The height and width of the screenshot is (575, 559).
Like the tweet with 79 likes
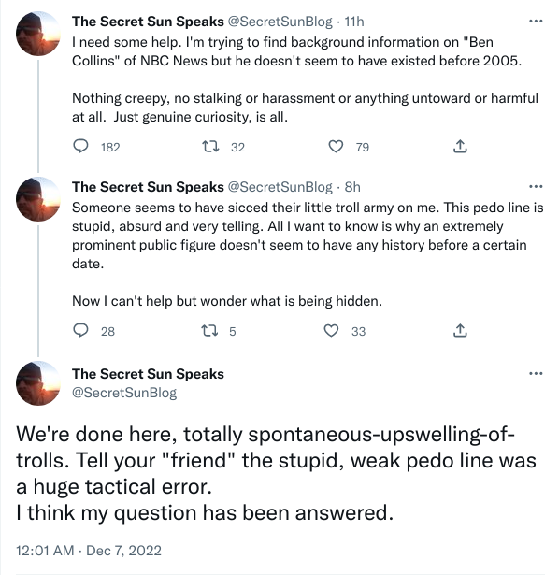click(336, 147)
